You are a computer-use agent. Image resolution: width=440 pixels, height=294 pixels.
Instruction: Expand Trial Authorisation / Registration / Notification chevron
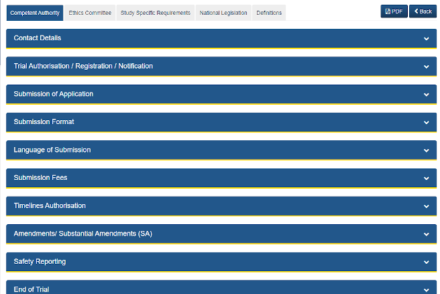coord(427,66)
